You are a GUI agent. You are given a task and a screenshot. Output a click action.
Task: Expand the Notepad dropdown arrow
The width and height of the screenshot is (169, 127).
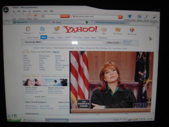point(32,33)
